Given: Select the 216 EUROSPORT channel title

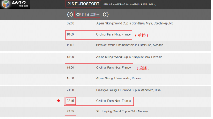Looking at the screenshot, I should click(x=83, y=4).
